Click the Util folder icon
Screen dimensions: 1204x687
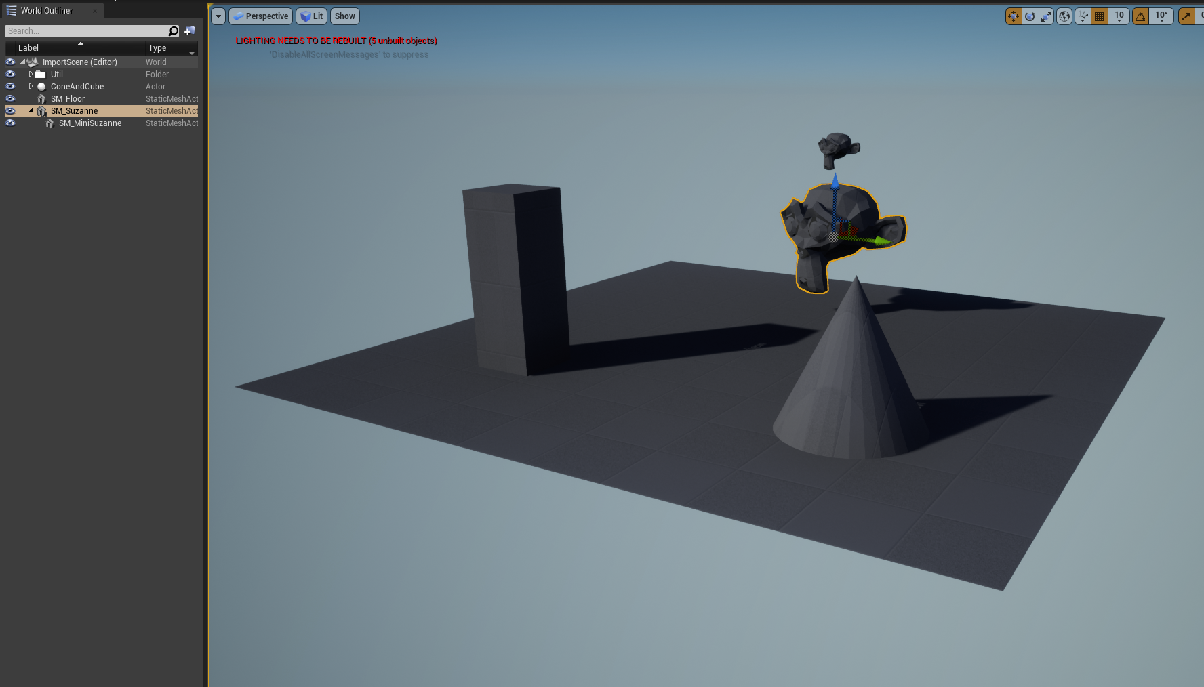tap(41, 75)
